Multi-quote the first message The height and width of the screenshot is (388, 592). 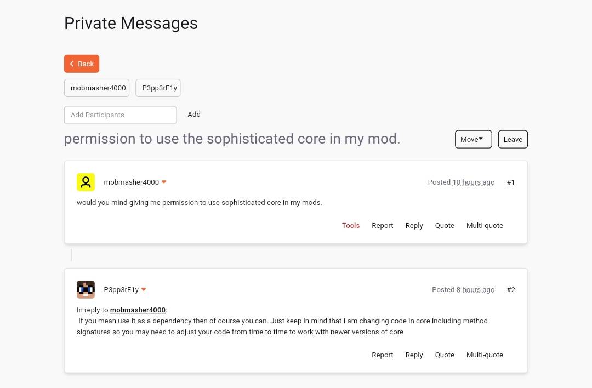tap(485, 226)
